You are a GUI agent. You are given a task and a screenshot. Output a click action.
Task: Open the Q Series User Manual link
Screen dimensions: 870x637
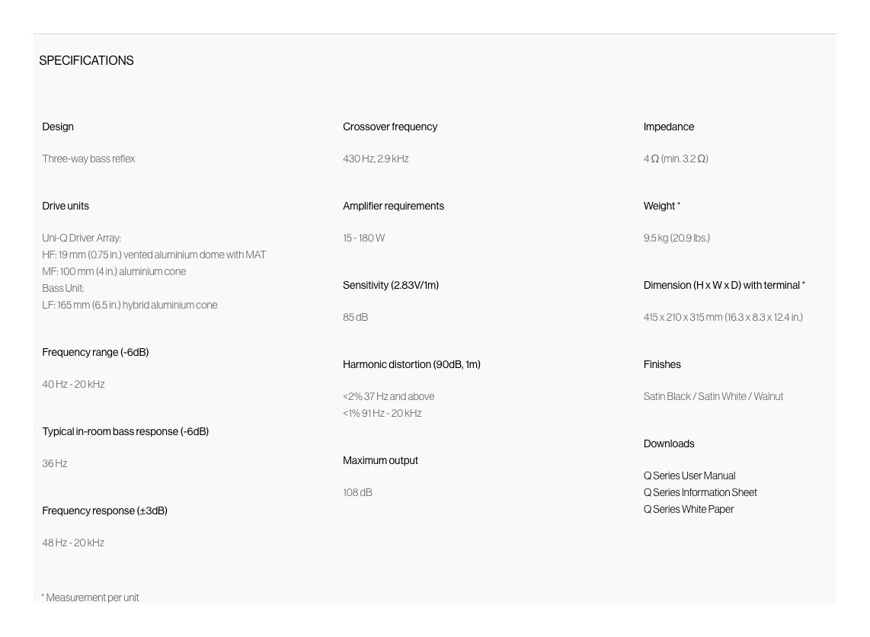[689, 475]
